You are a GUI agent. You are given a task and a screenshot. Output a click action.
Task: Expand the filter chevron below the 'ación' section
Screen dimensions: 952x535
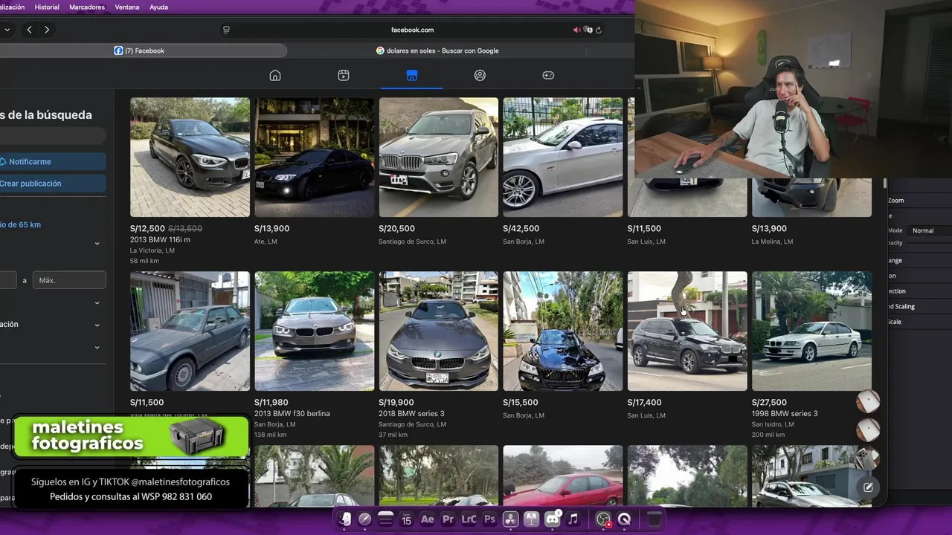[x=97, y=347]
